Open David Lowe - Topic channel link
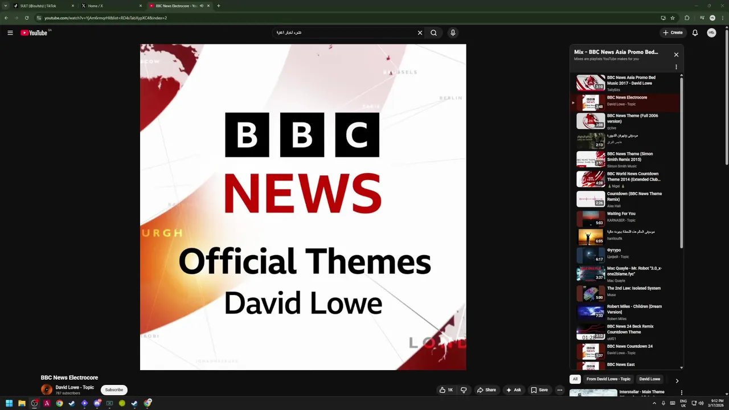Image resolution: width=729 pixels, height=410 pixels. (75, 387)
